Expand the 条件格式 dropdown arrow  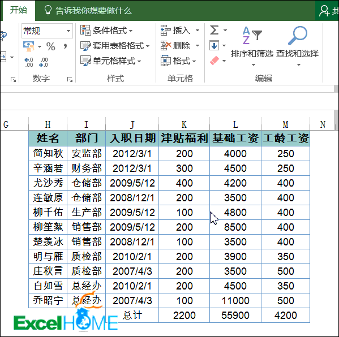(131, 31)
